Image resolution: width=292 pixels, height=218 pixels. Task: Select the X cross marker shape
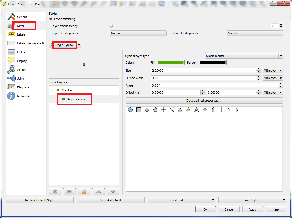pos(172,110)
